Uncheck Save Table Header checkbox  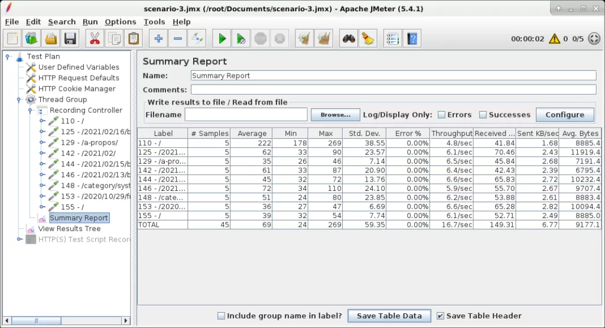click(x=440, y=316)
